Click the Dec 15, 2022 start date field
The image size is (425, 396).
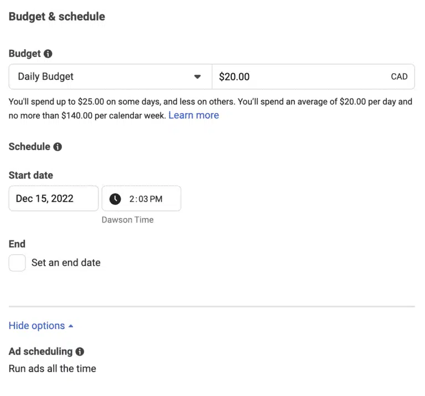pyautogui.click(x=53, y=198)
